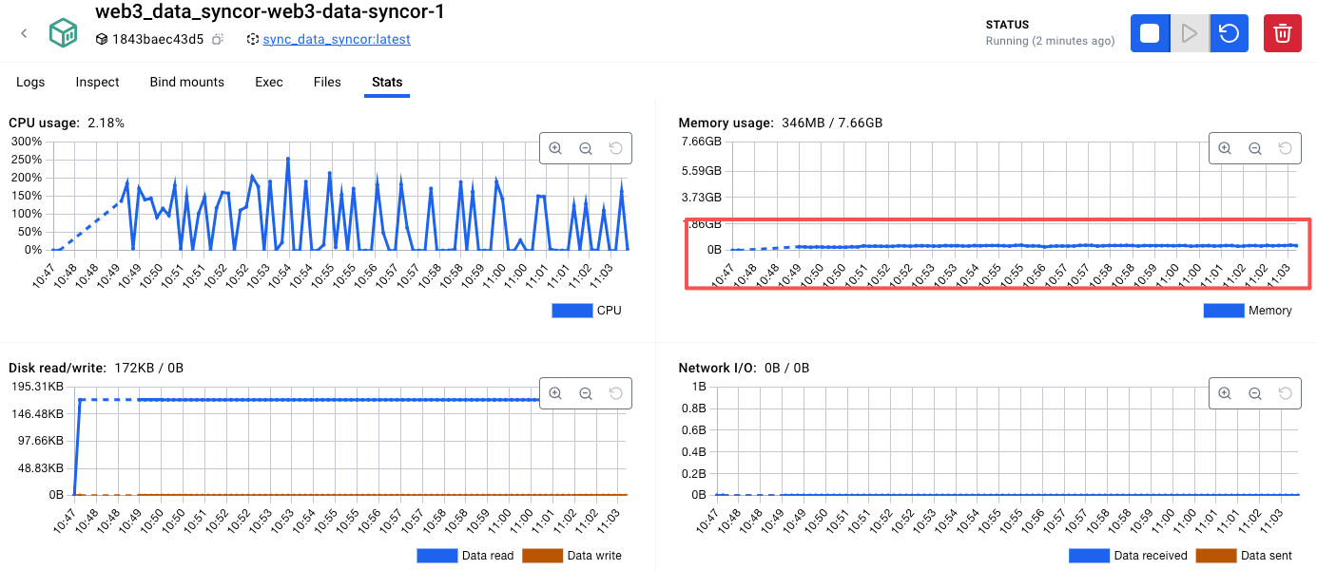
Task: Zoom out on the Network I/O chart
Action: tap(1255, 393)
